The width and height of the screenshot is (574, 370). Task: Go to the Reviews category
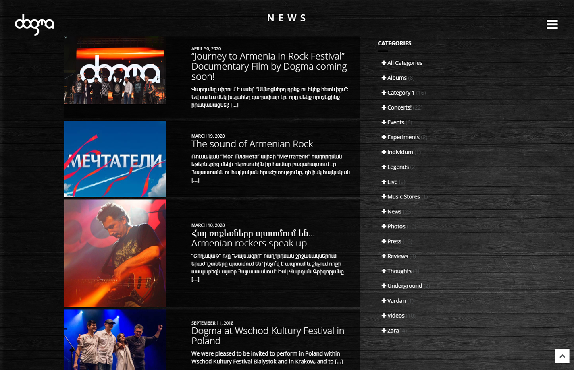pos(398,256)
